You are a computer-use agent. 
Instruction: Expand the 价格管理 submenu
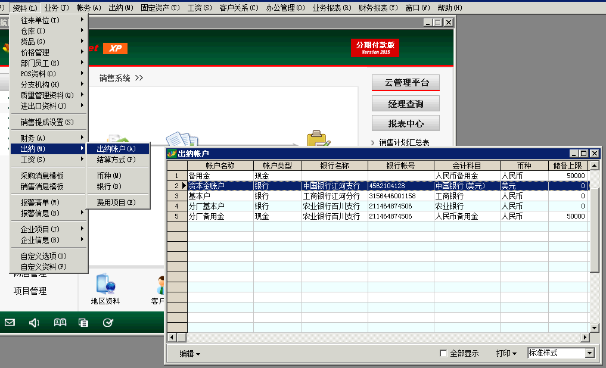49,52
